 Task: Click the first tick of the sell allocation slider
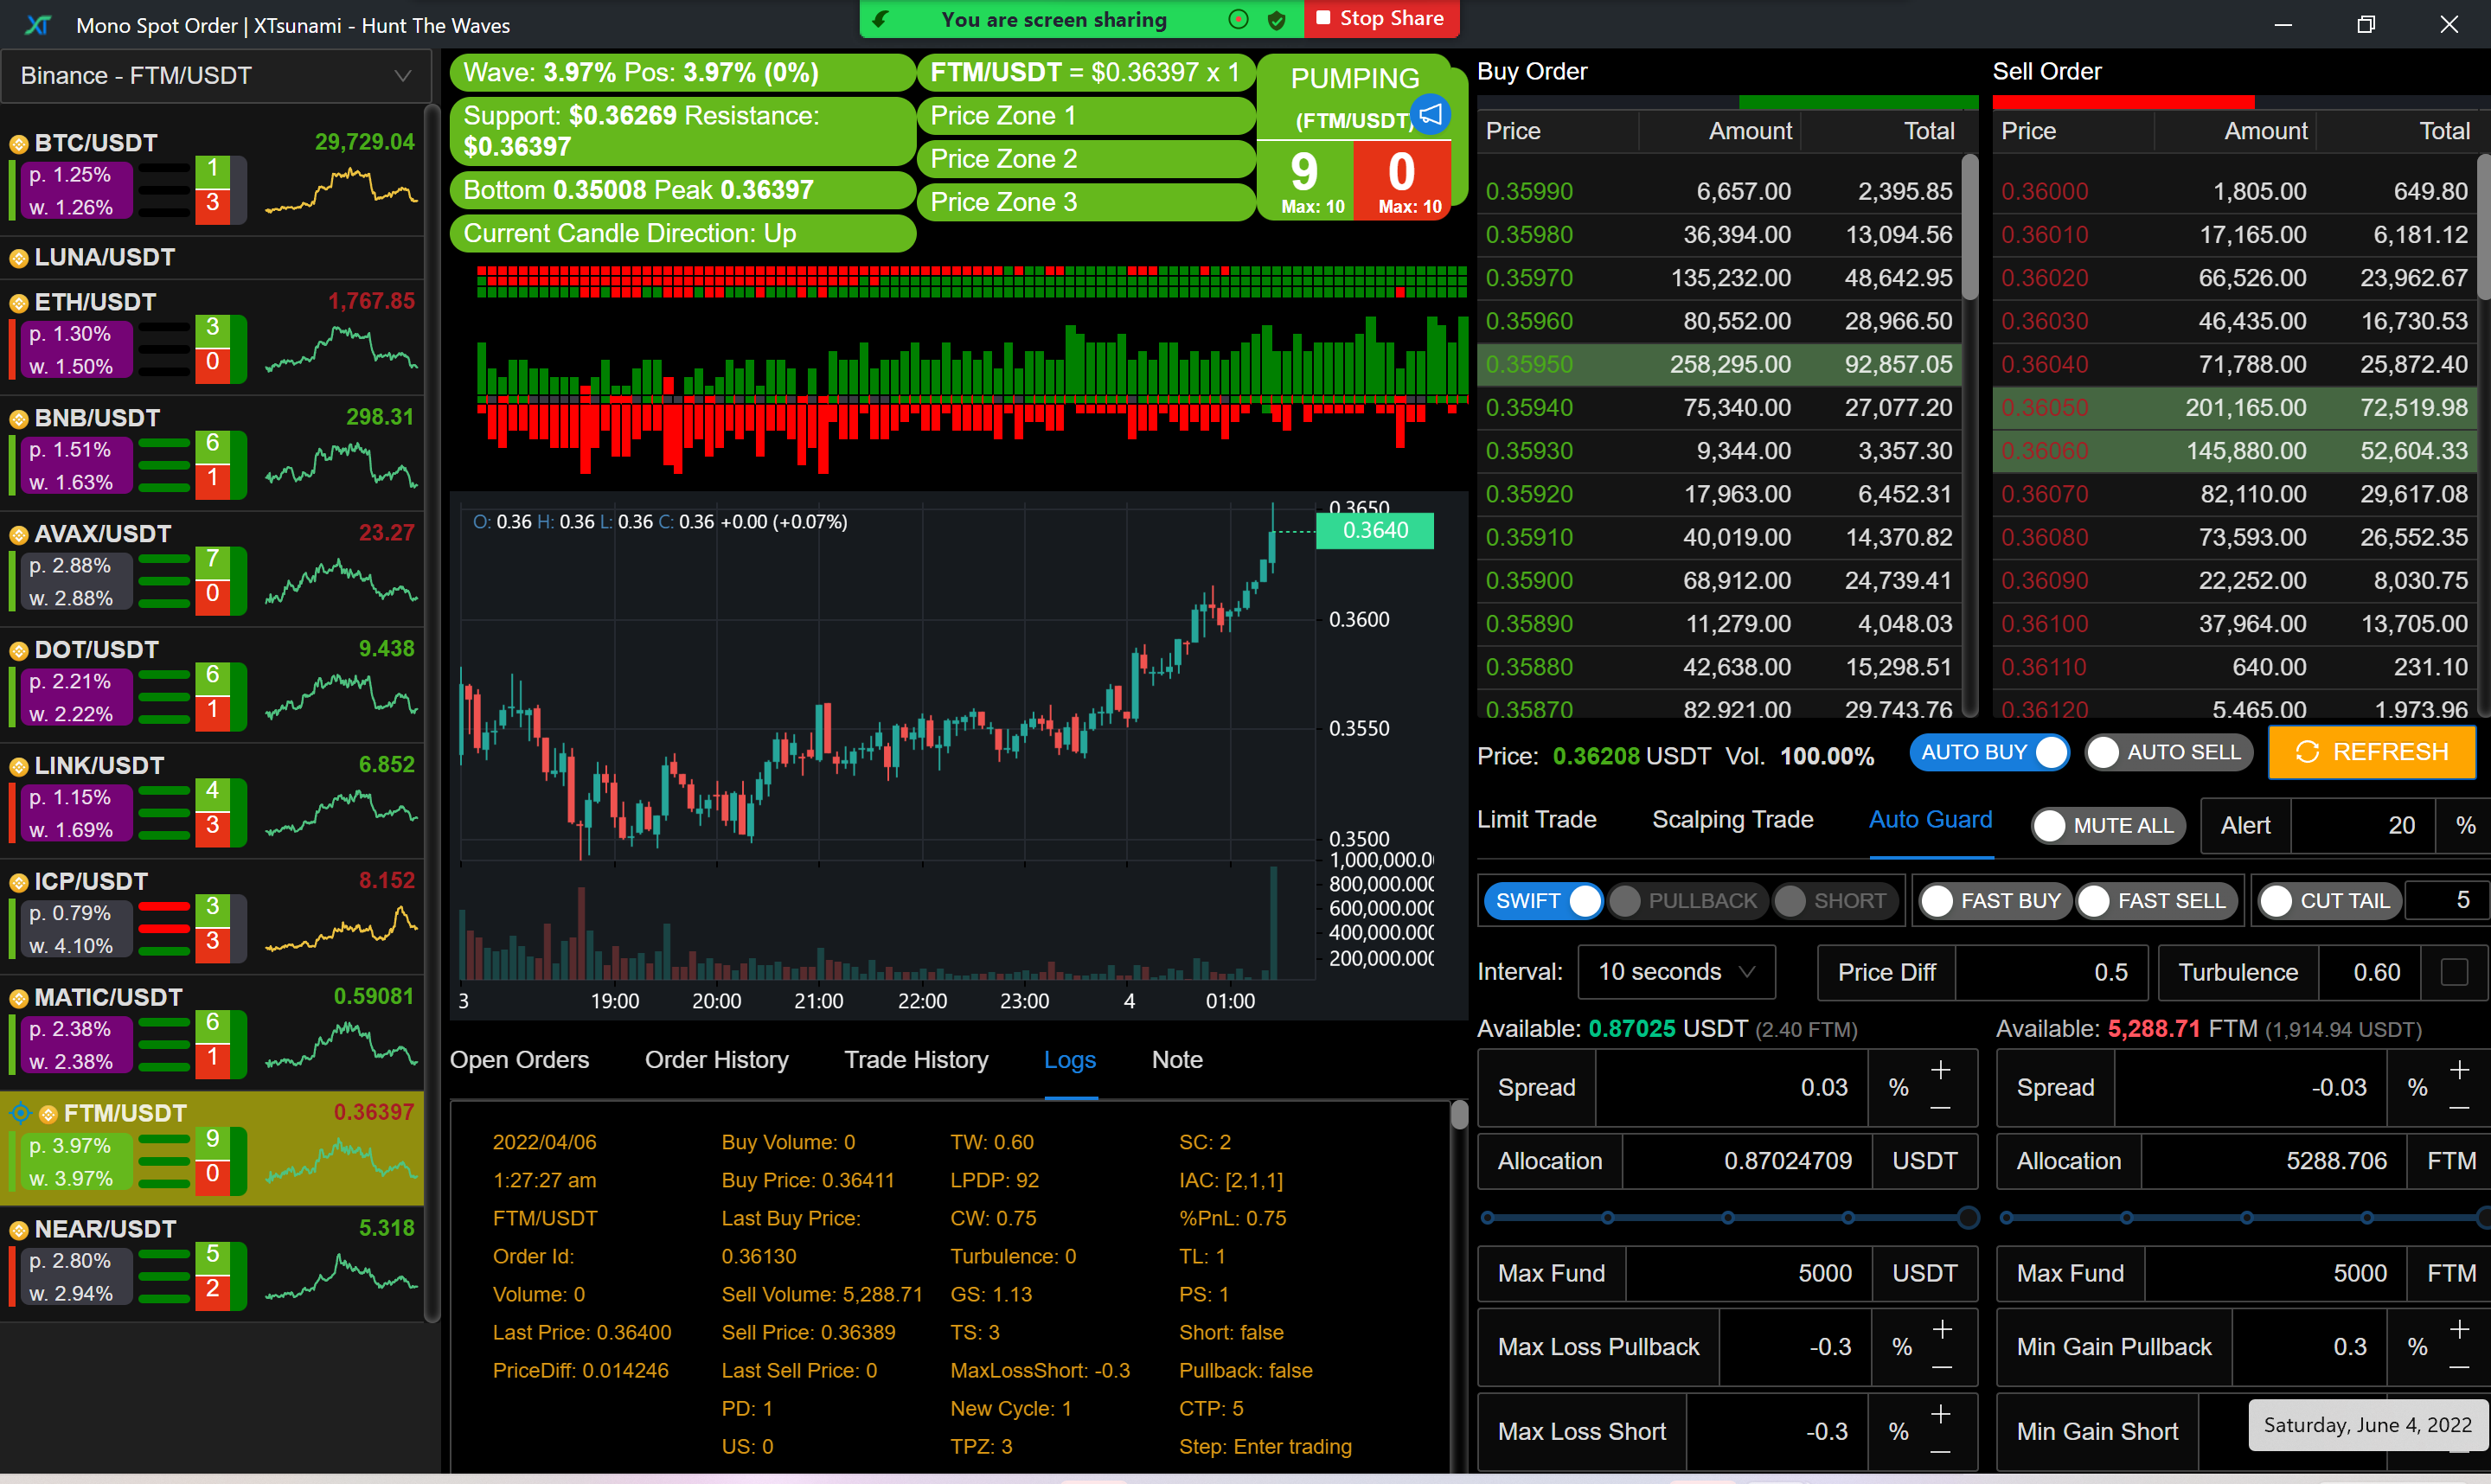click(x=2006, y=1218)
